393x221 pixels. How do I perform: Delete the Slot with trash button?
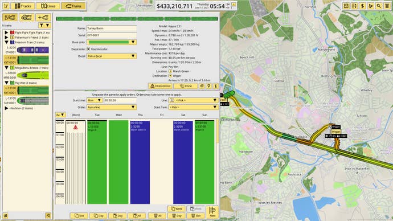196,216
